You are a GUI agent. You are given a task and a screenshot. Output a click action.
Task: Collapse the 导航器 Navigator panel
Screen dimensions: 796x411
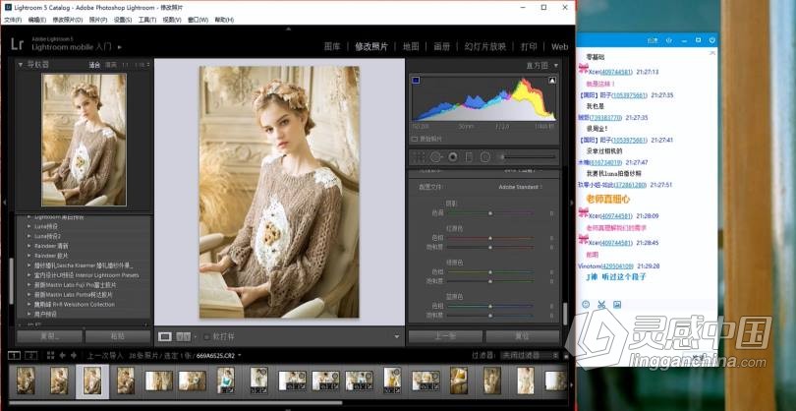tap(21, 65)
